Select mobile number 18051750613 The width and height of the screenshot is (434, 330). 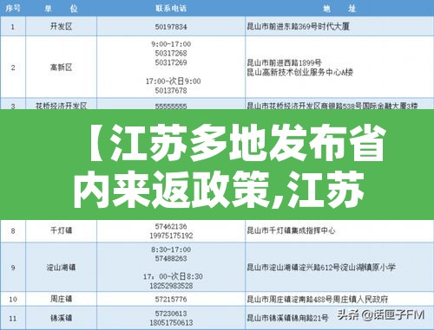tap(171, 323)
